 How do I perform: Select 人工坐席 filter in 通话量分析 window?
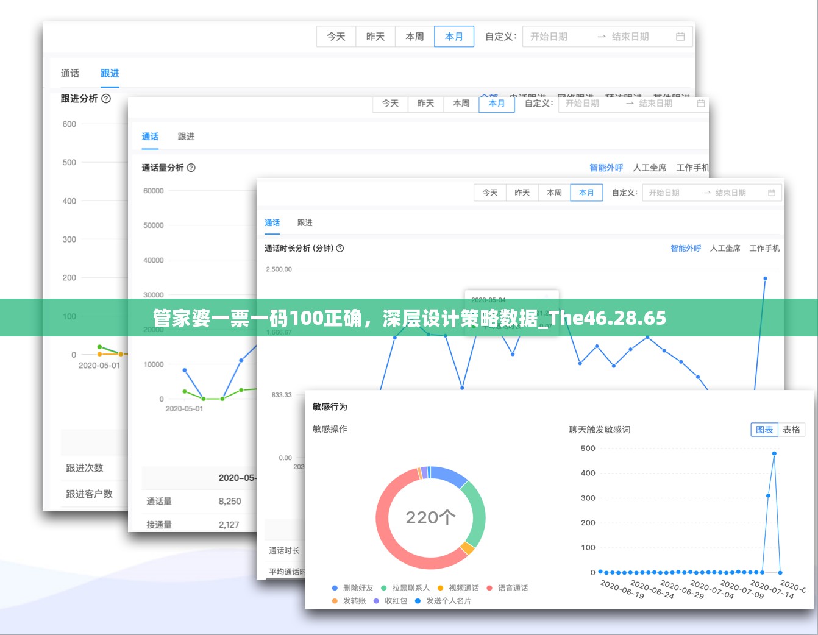click(x=650, y=168)
